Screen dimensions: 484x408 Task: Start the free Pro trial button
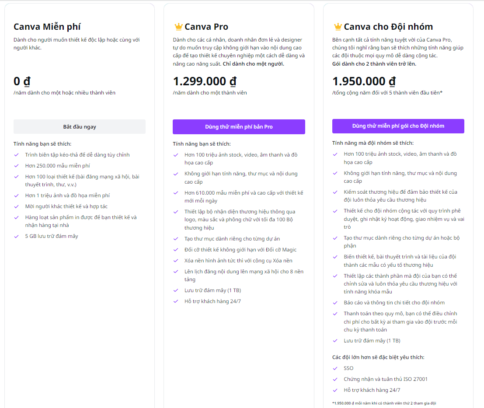click(239, 127)
